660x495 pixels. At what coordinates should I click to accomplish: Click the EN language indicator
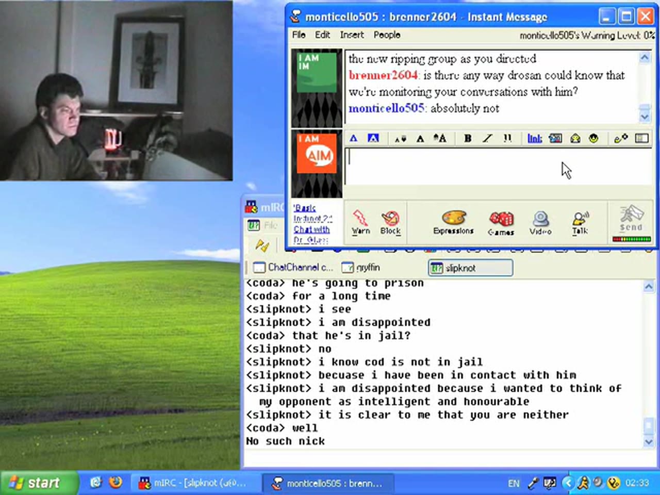(x=514, y=483)
